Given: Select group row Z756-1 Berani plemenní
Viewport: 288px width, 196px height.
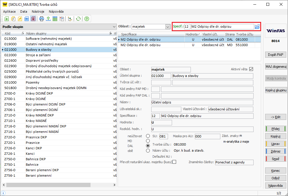Looking at the screenshot, I should (x=59, y=176).
